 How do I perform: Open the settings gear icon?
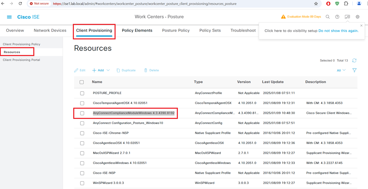pyautogui.click(x=357, y=17)
